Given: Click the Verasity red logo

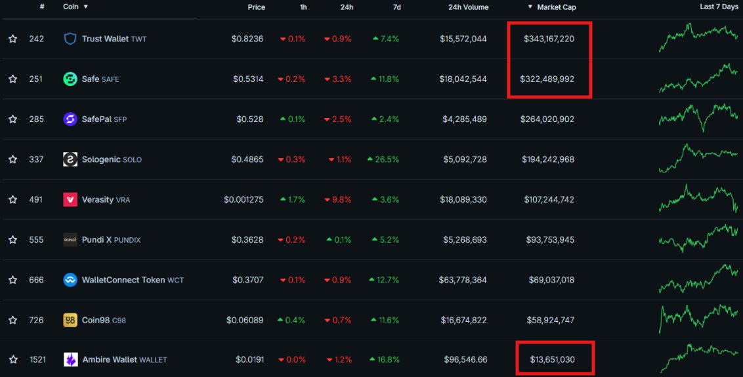Looking at the screenshot, I should [x=70, y=200].
